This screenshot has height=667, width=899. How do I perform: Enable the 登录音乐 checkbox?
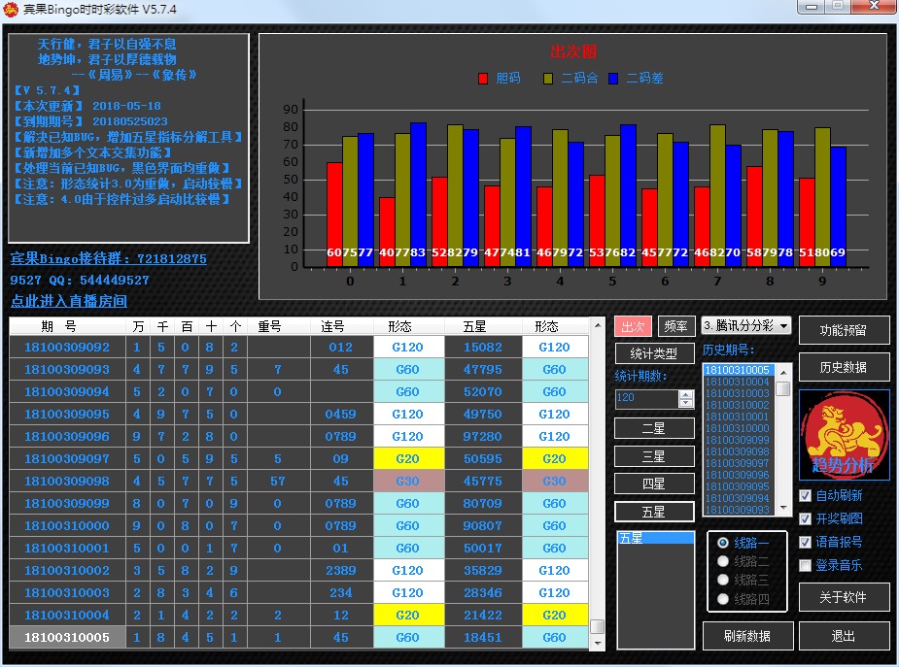tap(805, 565)
